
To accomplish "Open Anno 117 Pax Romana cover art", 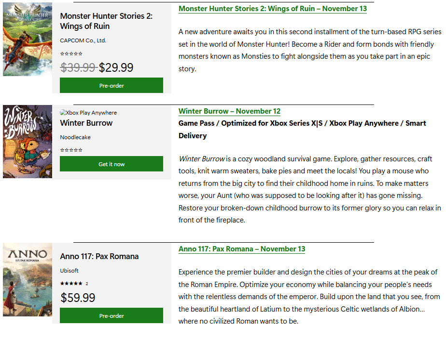I will pos(28,280).
